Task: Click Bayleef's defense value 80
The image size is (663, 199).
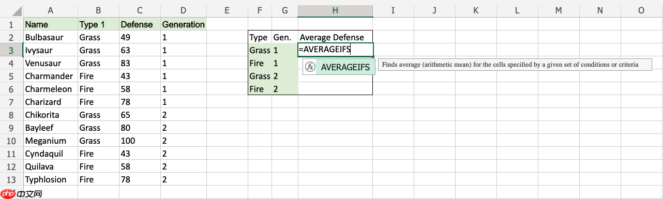Action: click(140, 128)
